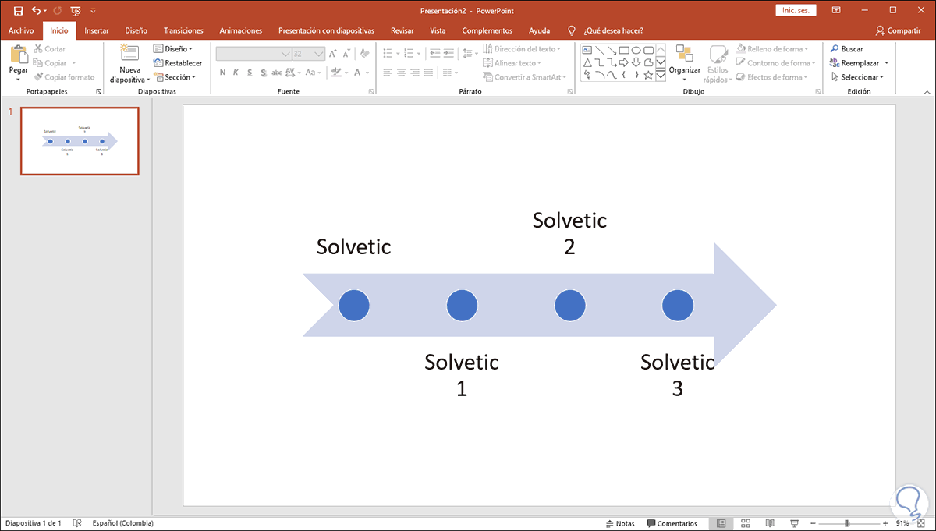Clear all formatting with the eraser icon

tap(363, 54)
